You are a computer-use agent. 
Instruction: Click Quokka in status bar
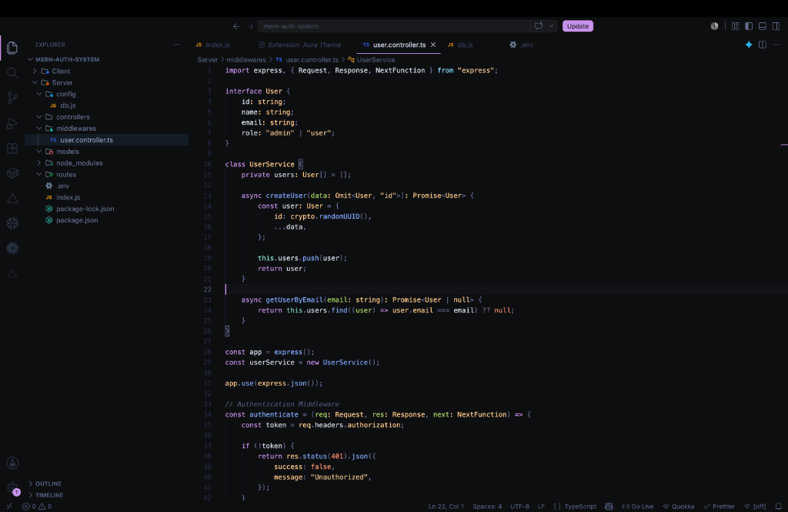click(679, 507)
